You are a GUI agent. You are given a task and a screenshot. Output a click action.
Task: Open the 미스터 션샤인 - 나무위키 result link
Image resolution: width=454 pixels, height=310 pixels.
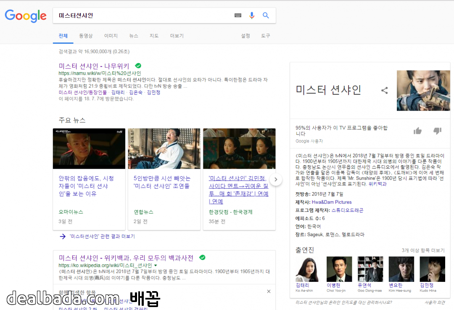(94, 66)
